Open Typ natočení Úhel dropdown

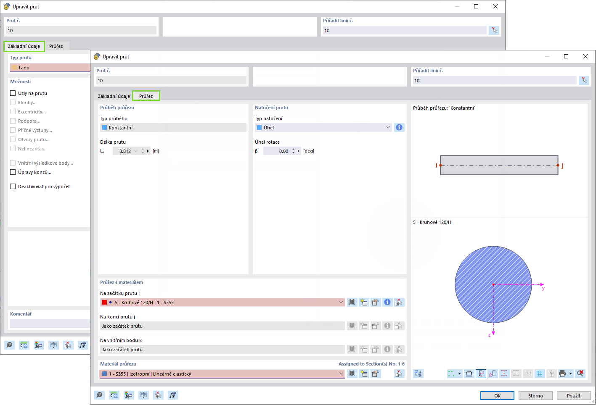(x=388, y=127)
